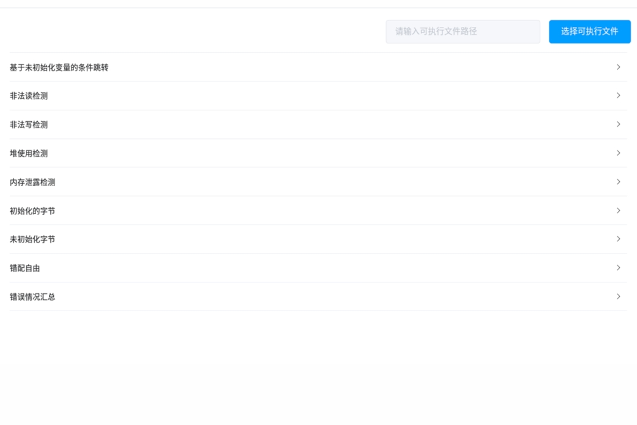Screen dimensions: 637x425
Task: Select the 未初始化字节 header text
Action: click(32, 239)
